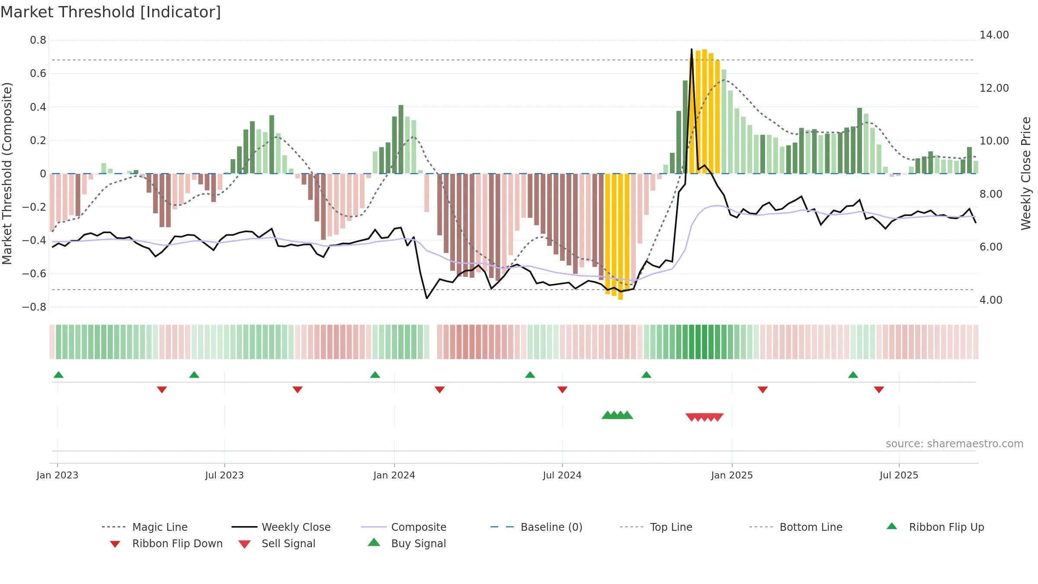The height and width of the screenshot is (584, 1038).
Task: Click the 14.00 right axis tick
Action: click(x=994, y=35)
